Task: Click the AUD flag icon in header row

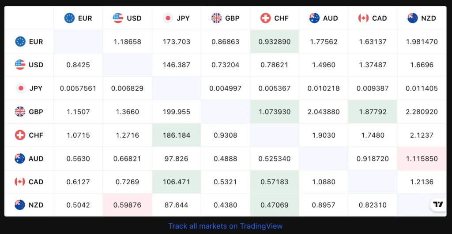Action: coord(314,18)
